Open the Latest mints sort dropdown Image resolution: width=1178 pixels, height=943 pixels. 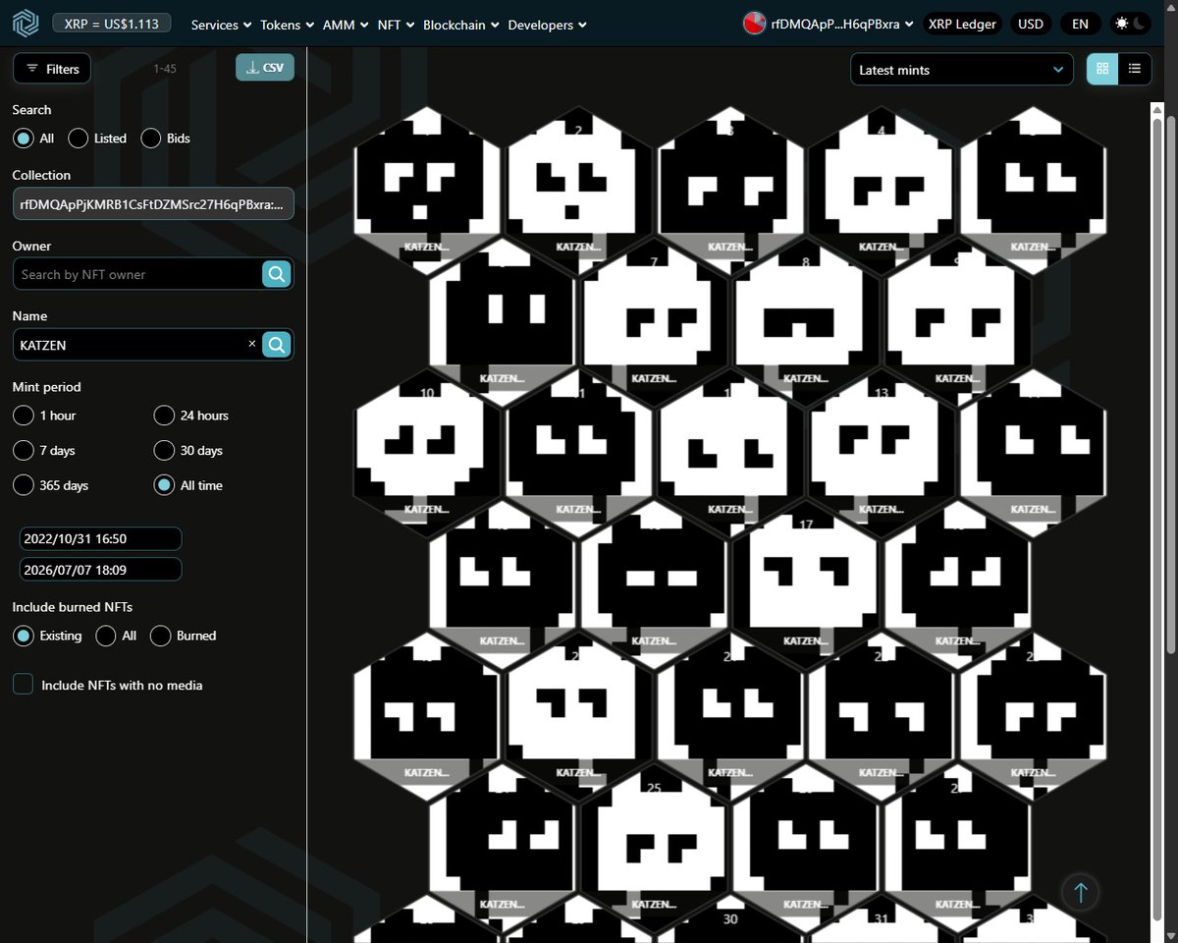click(x=962, y=70)
